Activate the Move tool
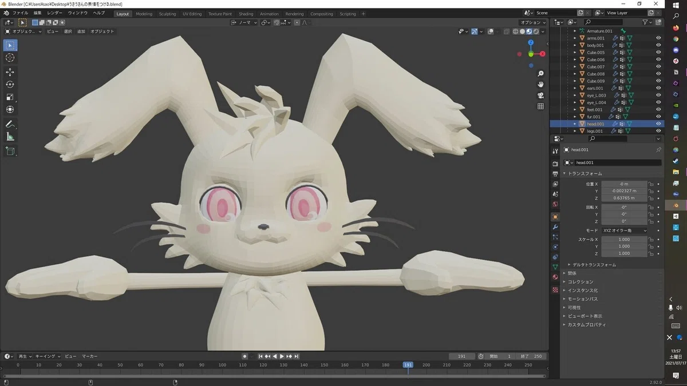The height and width of the screenshot is (386, 687). pyautogui.click(x=10, y=72)
